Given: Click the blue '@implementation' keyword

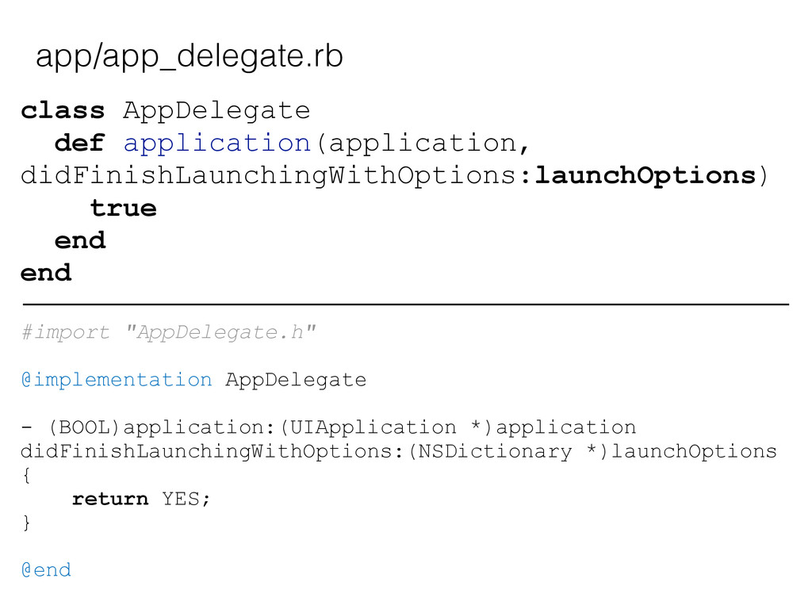Looking at the screenshot, I should point(117,380).
